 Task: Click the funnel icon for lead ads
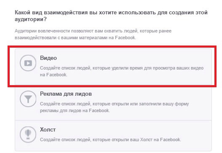[28, 99]
